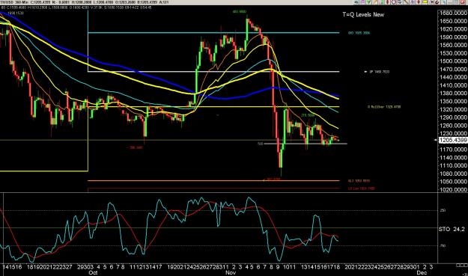Click the 1080.0000 price axis label
This screenshot has height=276, width=468.
coord(453,174)
